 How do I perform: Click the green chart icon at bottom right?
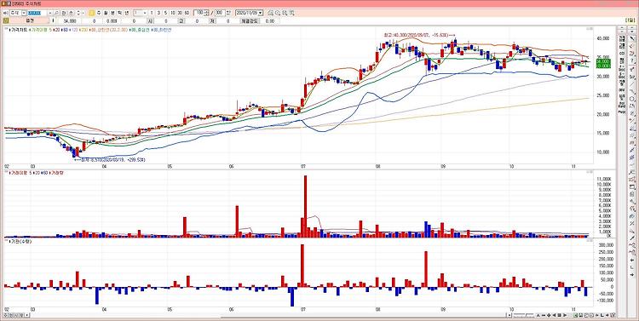click(x=575, y=315)
